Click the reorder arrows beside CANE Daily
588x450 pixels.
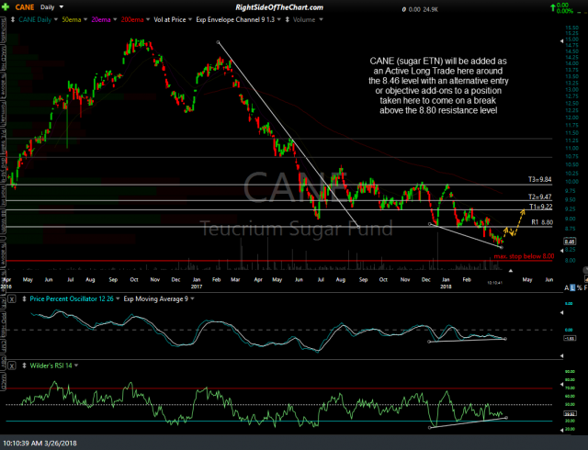pyautogui.click(x=13, y=19)
